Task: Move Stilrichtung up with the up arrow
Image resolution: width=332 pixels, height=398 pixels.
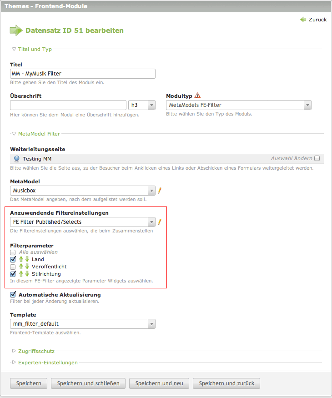Action: 20,274
